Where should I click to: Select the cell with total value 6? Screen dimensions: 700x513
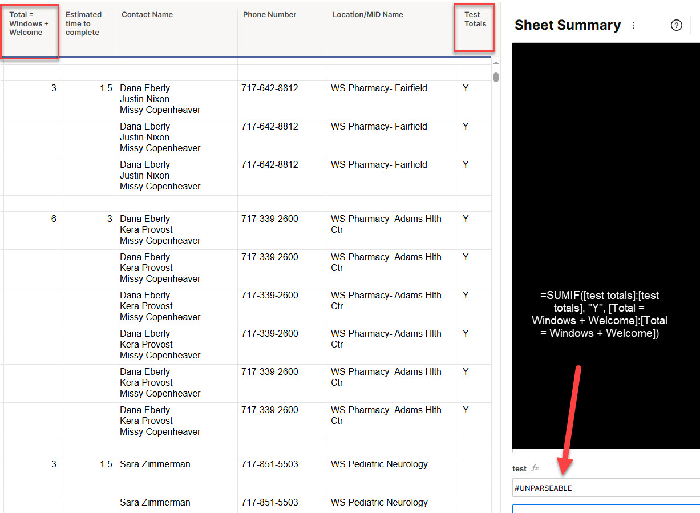31,231
